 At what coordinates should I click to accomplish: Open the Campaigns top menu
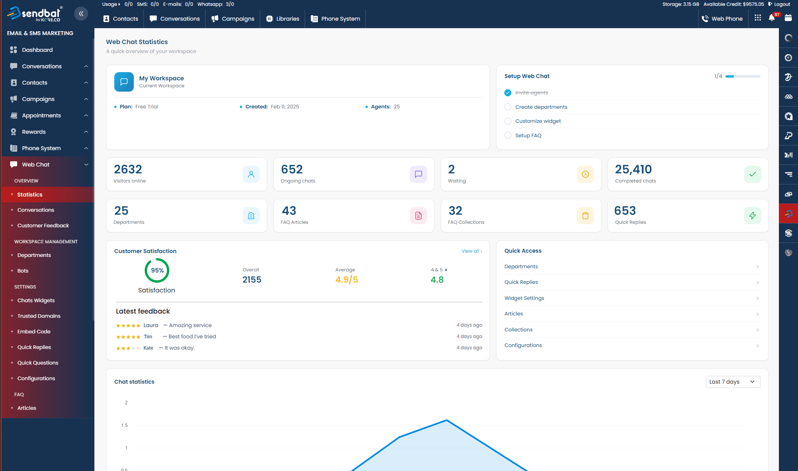(233, 19)
